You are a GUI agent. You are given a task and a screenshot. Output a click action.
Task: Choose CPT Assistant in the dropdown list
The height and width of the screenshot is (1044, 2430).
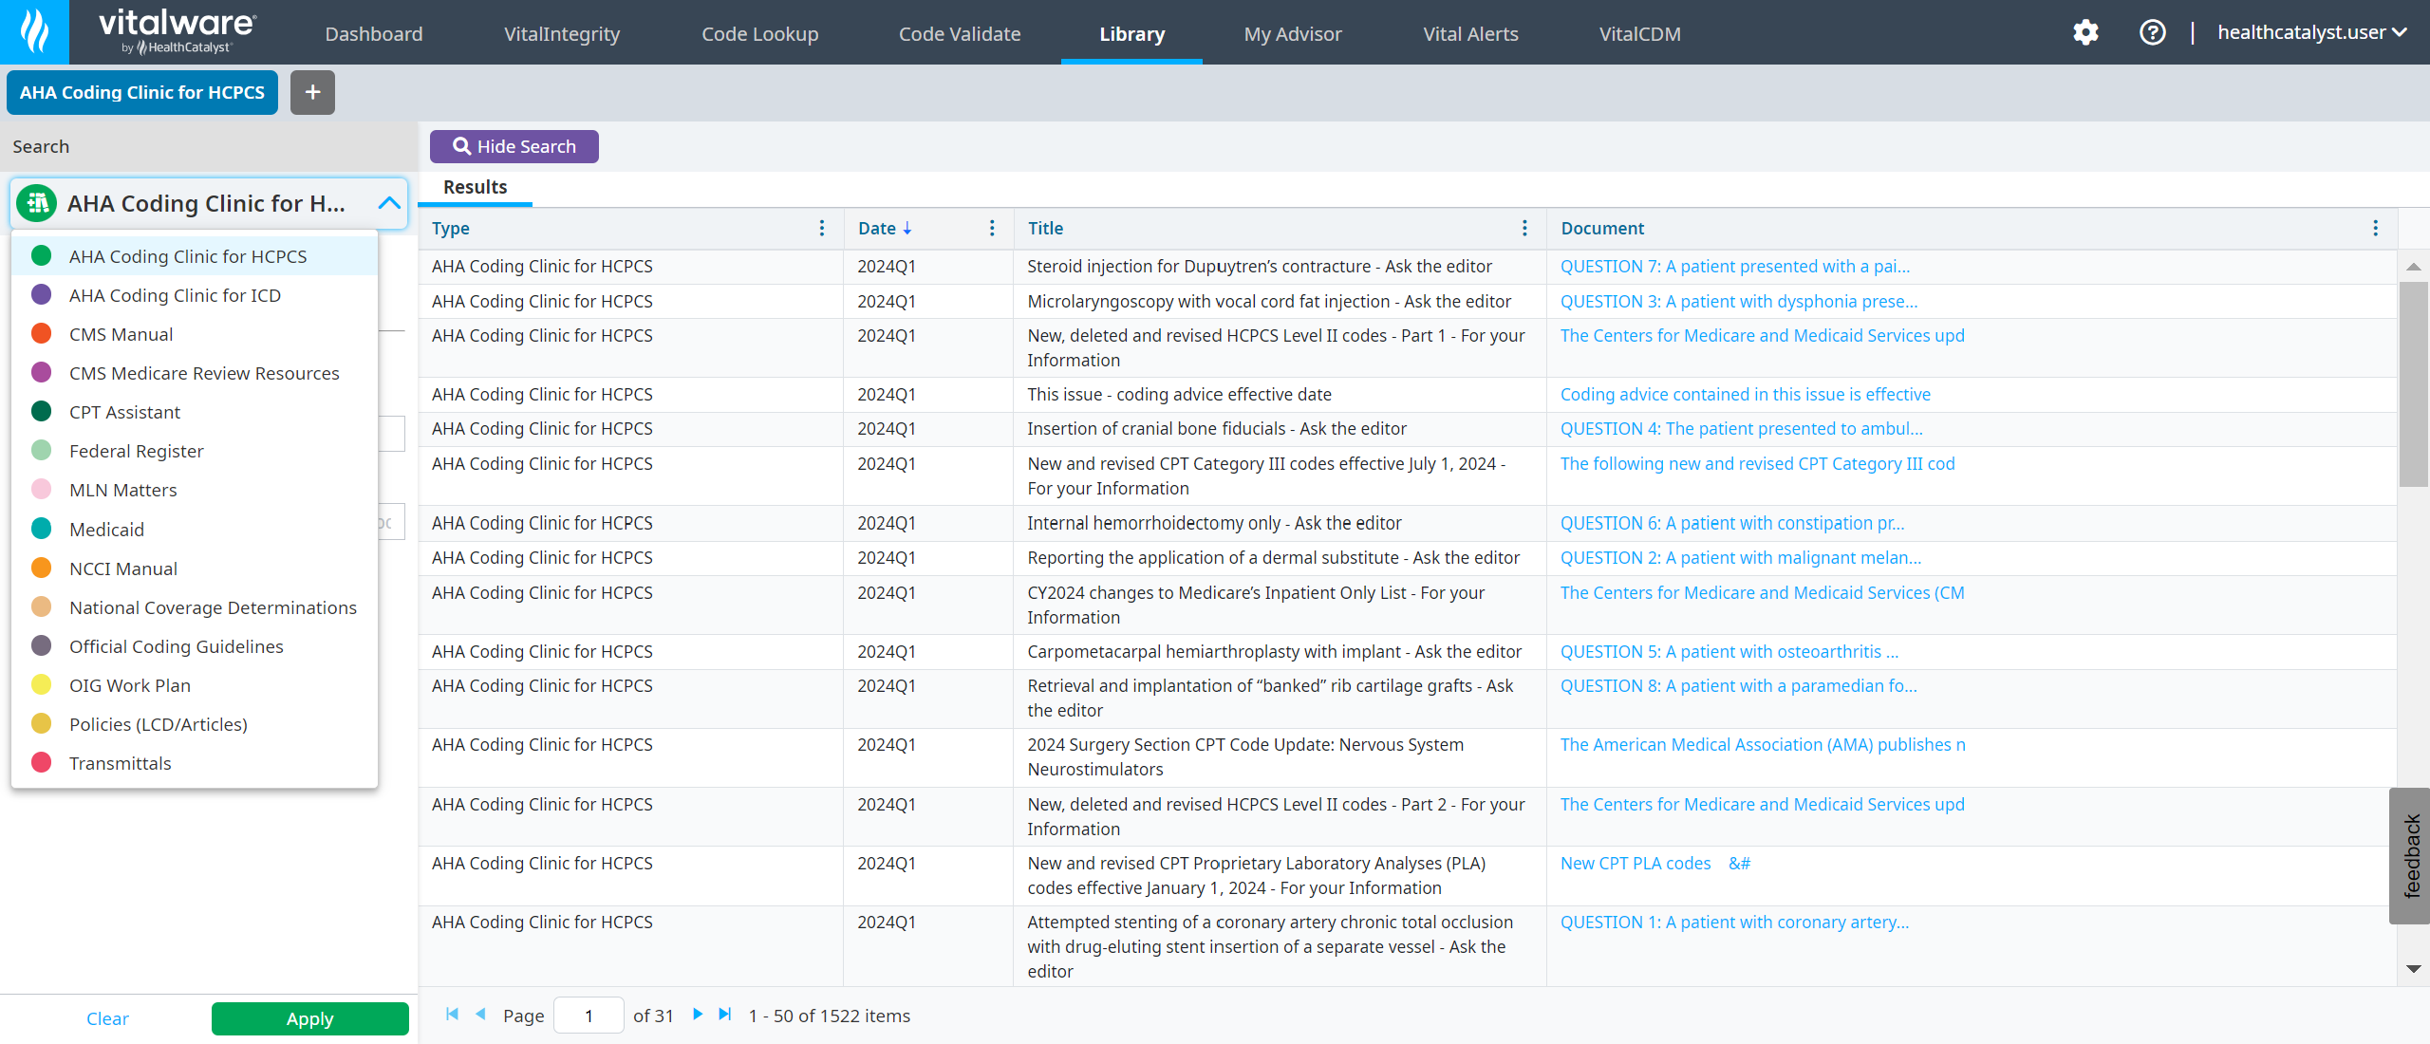[x=124, y=412]
